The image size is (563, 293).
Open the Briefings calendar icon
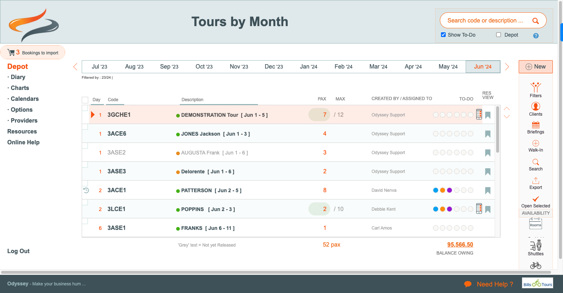(x=535, y=125)
